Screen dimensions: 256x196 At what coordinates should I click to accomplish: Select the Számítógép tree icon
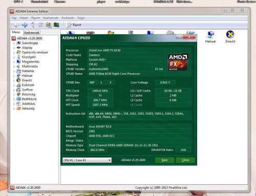pyautogui.click(x=18, y=43)
